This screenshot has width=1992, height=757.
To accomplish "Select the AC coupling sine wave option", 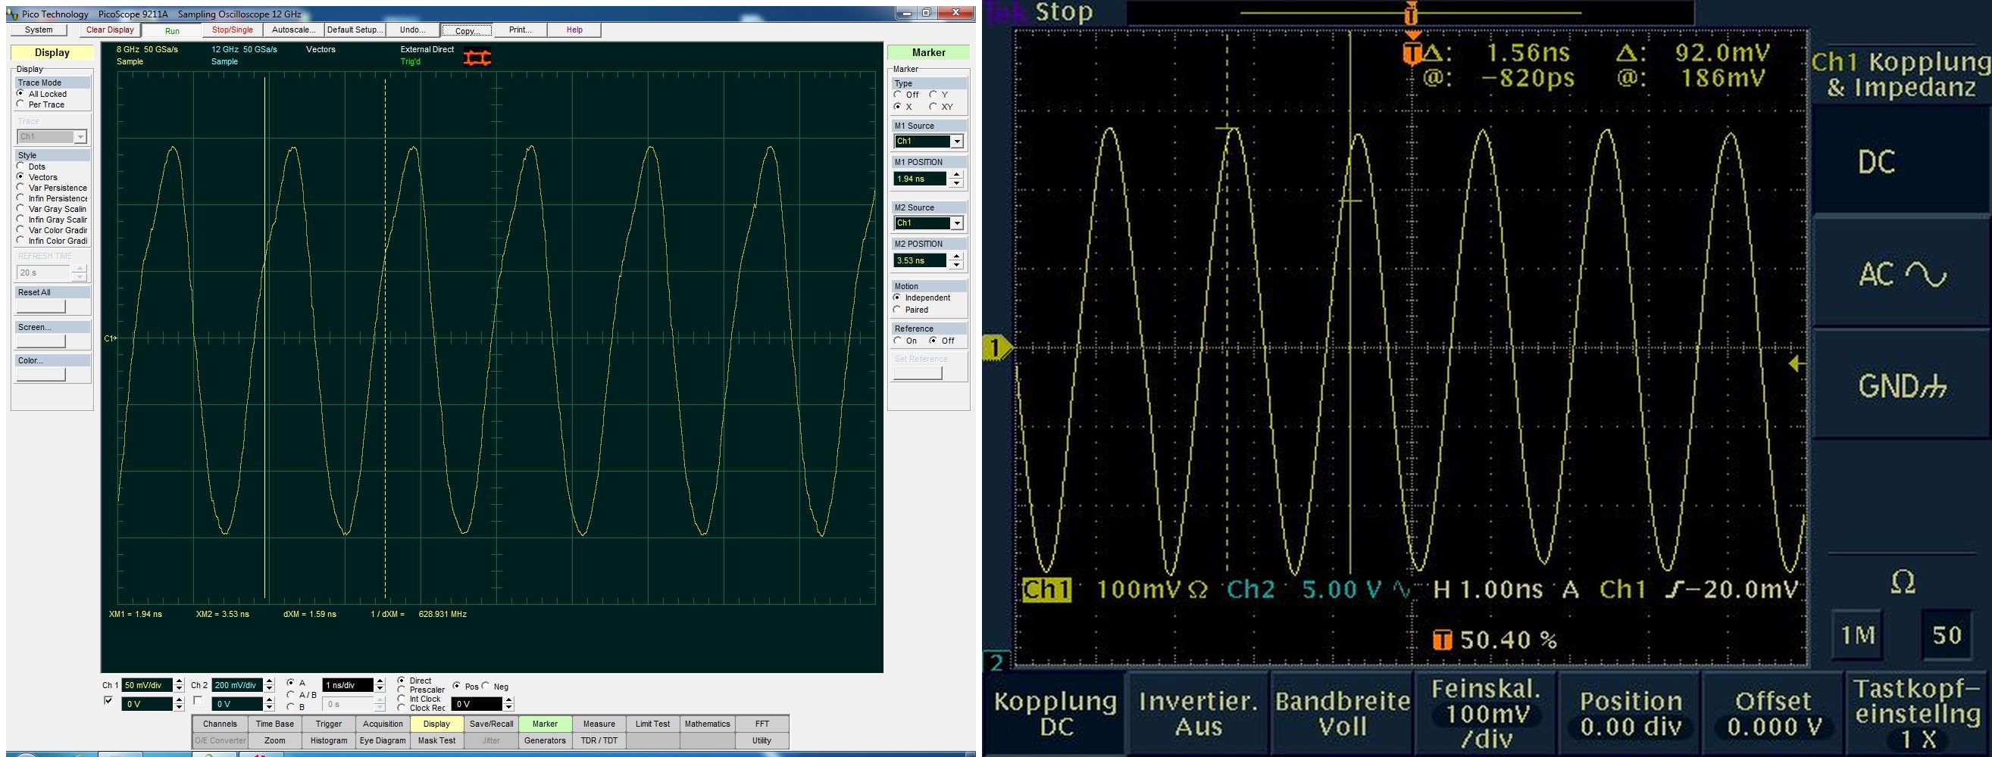I will point(1901,274).
